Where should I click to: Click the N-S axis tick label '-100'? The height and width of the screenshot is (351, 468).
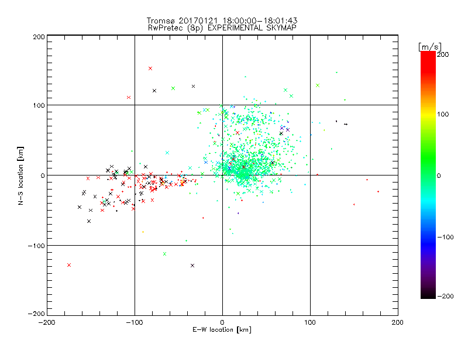[x=36, y=246]
